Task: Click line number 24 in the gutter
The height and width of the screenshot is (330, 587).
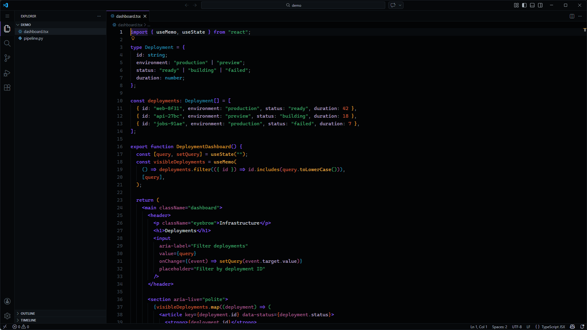Action: pos(120,208)
